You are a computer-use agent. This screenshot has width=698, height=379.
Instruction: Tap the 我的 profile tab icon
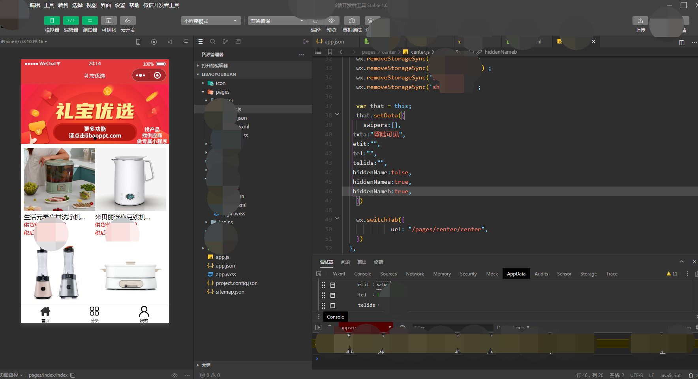(x=144, y=311)
